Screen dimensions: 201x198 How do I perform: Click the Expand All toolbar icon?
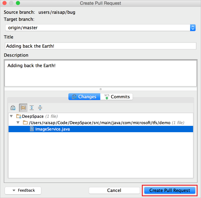(32, 108)
